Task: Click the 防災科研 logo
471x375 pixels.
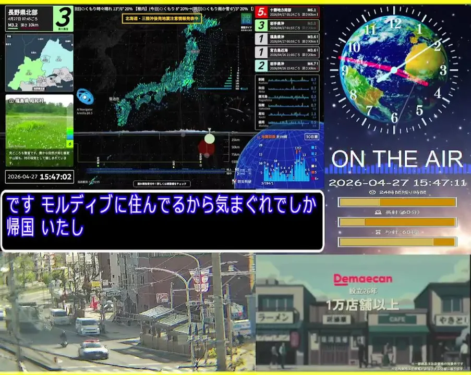Action: tap(242, 181)
